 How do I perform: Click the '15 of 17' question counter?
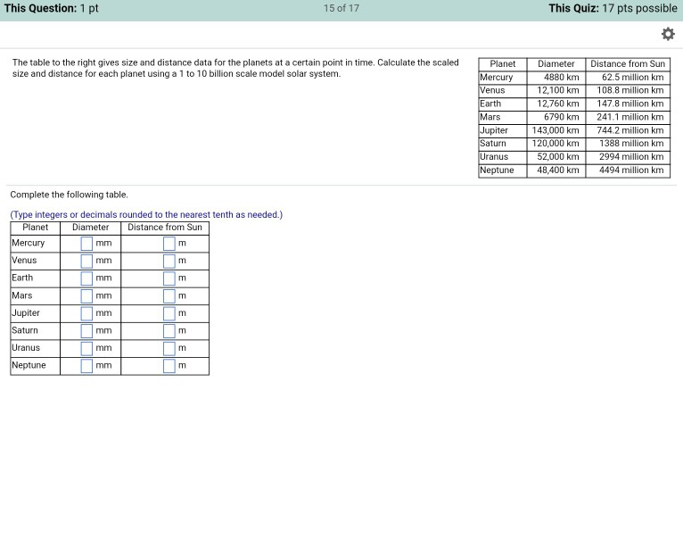(341, 8)
